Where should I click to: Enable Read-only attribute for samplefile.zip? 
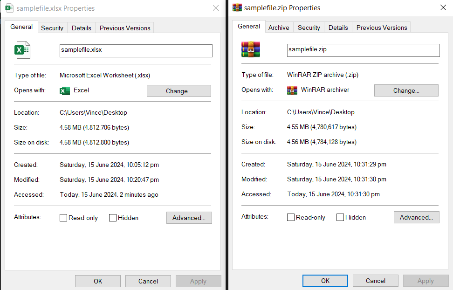290,217
